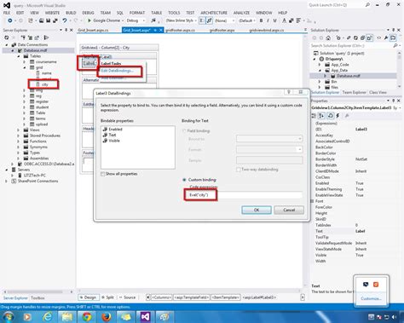404x323 pixels.
Task: Expand App_Code folder in Solution Explorer
Action: (x=320, y=65)
